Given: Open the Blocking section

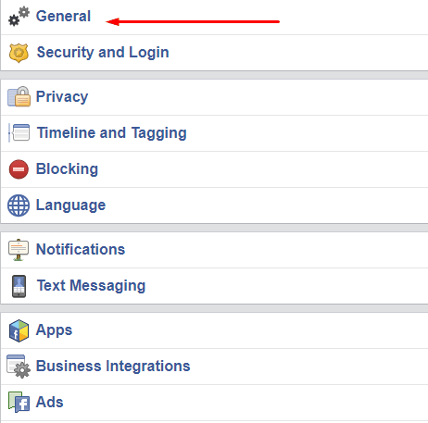Looking at the screenshot, I should (67, 169).
